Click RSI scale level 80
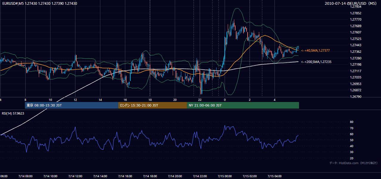 click(351, 122)
